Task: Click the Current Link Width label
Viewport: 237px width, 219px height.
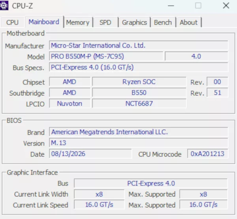Action: tap(41, 194)
